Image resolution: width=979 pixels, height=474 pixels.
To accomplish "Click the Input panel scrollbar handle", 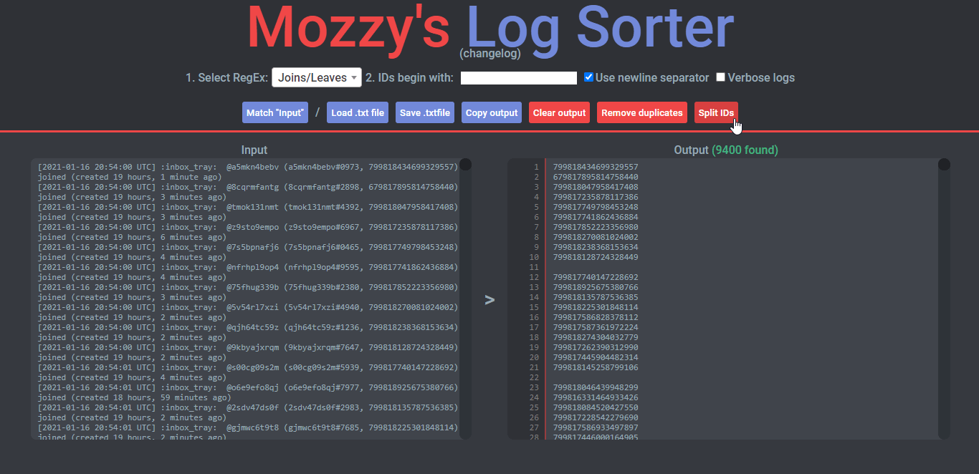I will pyautogui.click(x=465, y=165).
